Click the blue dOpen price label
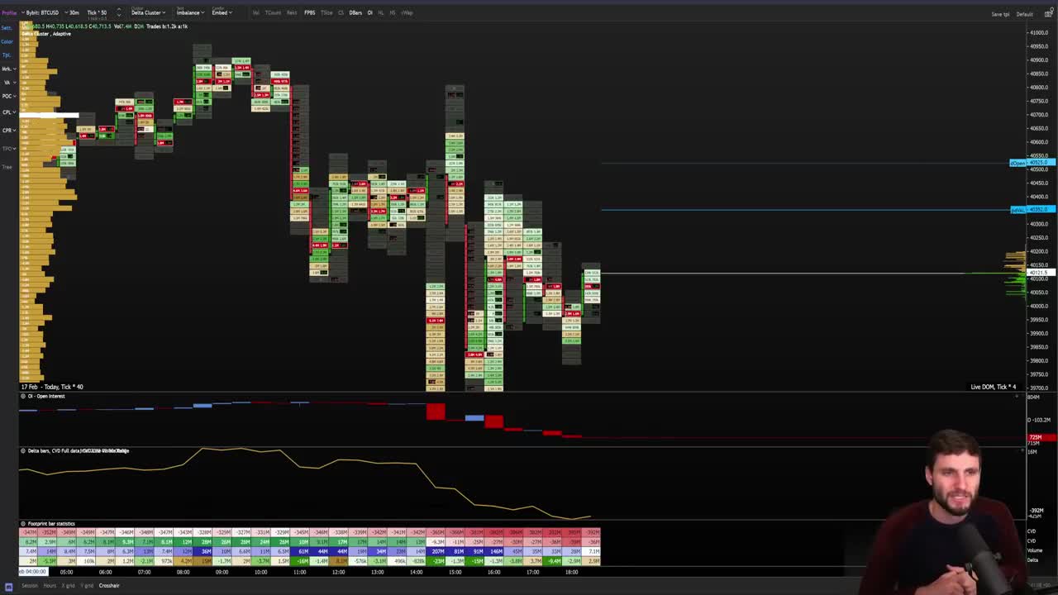Image resolution: width=1058 pixels, height=595 pixels. point(1032,163)
